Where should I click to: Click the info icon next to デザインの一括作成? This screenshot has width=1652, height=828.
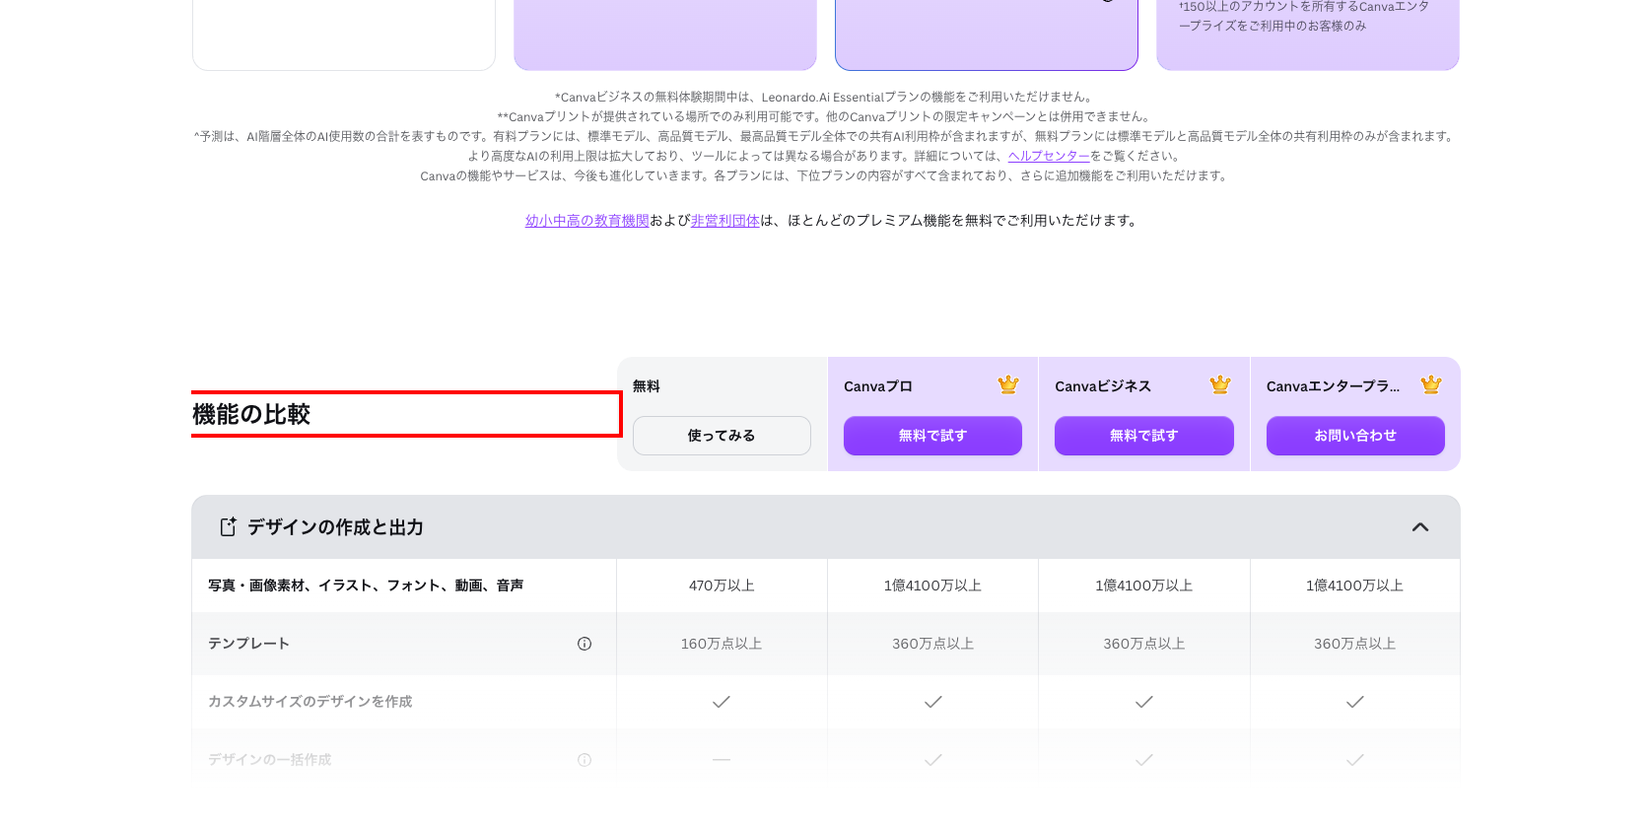click(x=585, y=760)
